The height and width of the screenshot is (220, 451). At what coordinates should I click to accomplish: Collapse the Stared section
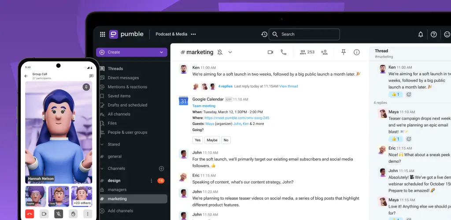pos(102,144)
